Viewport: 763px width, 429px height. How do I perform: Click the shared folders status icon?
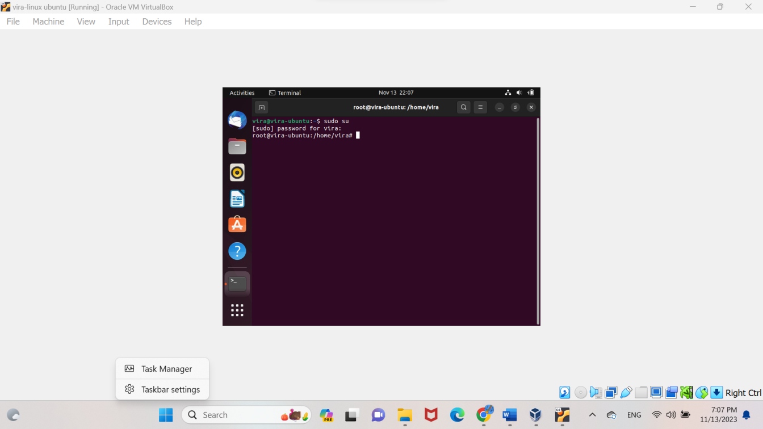point(642,392)
